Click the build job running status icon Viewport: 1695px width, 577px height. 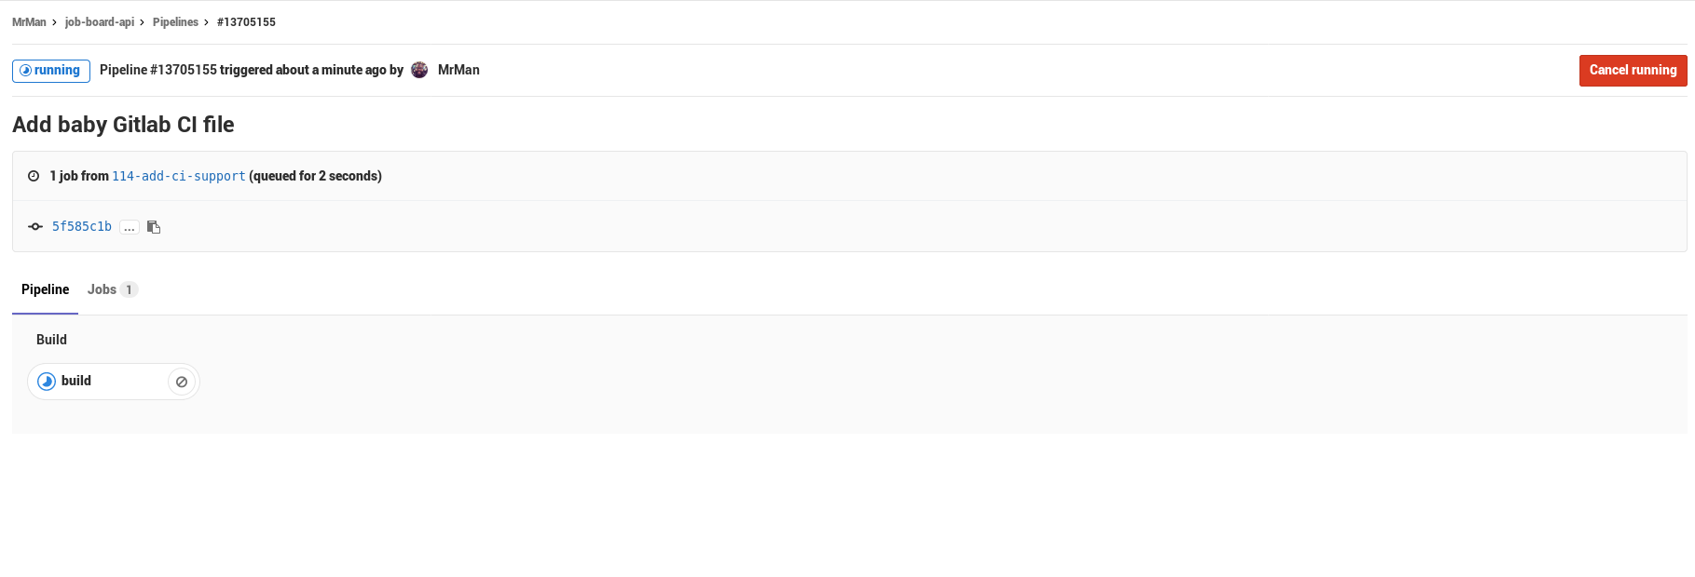click(x=47, y=382)
